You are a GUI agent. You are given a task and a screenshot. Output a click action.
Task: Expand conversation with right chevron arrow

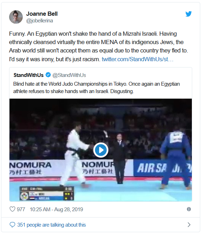click(x=189, y=225)
